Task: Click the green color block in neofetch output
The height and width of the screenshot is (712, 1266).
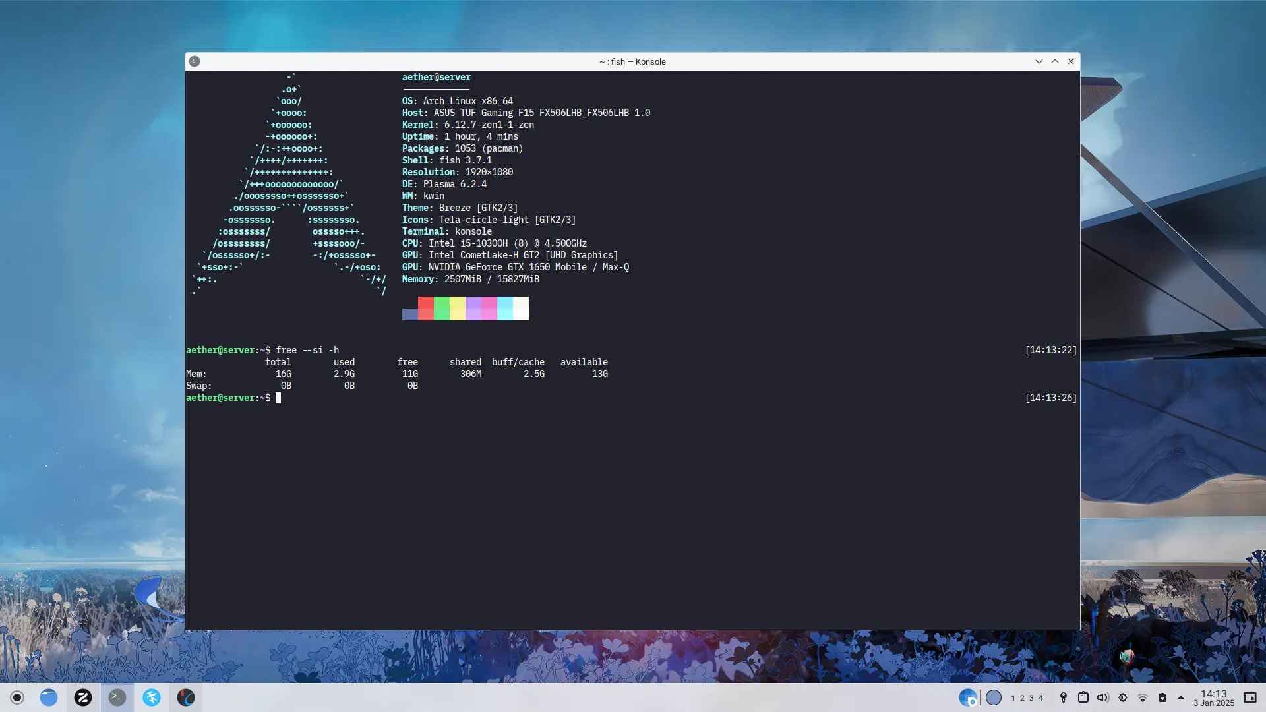Action: 442,309
